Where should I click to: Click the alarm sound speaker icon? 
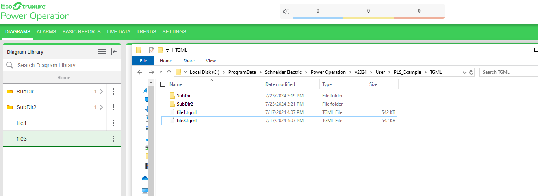(286, 11)
